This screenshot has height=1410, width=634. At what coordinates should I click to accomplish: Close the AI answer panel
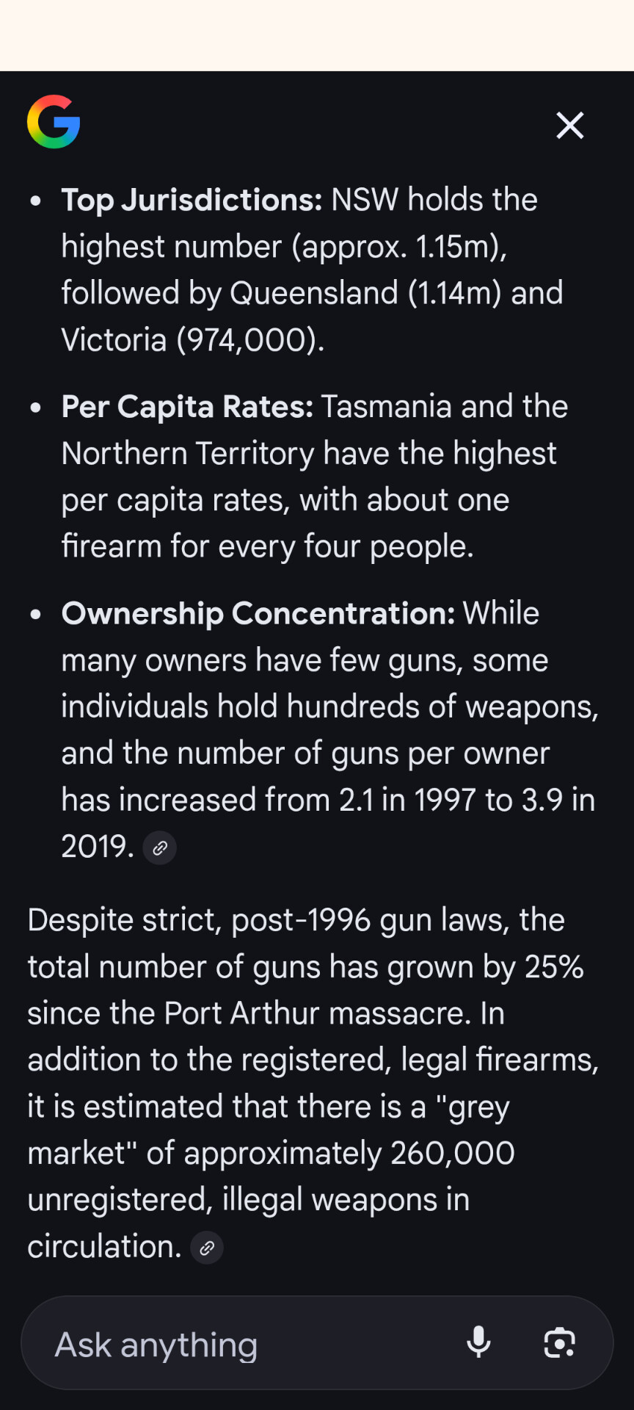point(569,126)
